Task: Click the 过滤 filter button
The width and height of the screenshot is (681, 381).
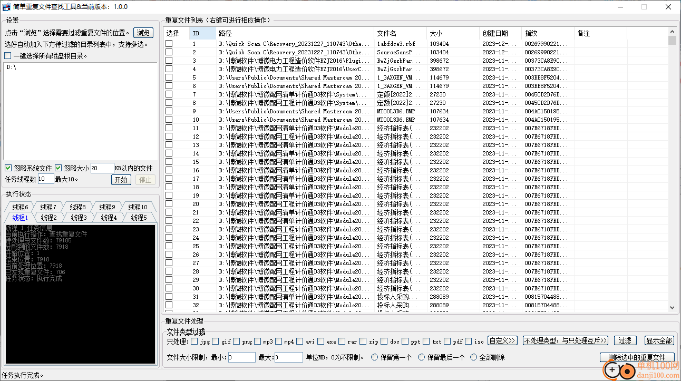Action: tap(625, 340)
